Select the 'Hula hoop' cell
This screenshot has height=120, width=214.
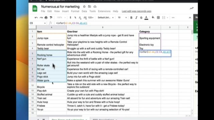[x=51, y=102]
